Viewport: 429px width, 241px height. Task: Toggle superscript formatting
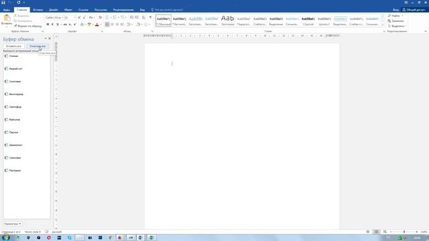[x=75, y=25]
